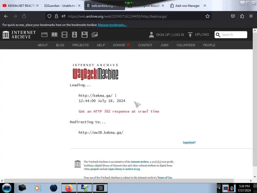The height and width of the screenshot is (193, 257).
Task: Click the Wayback Machine logo
Action: coord(96,72)
